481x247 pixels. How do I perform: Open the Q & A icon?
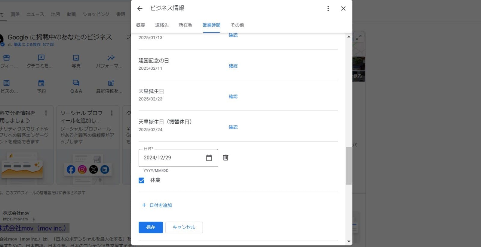click(x=76, y=83)
